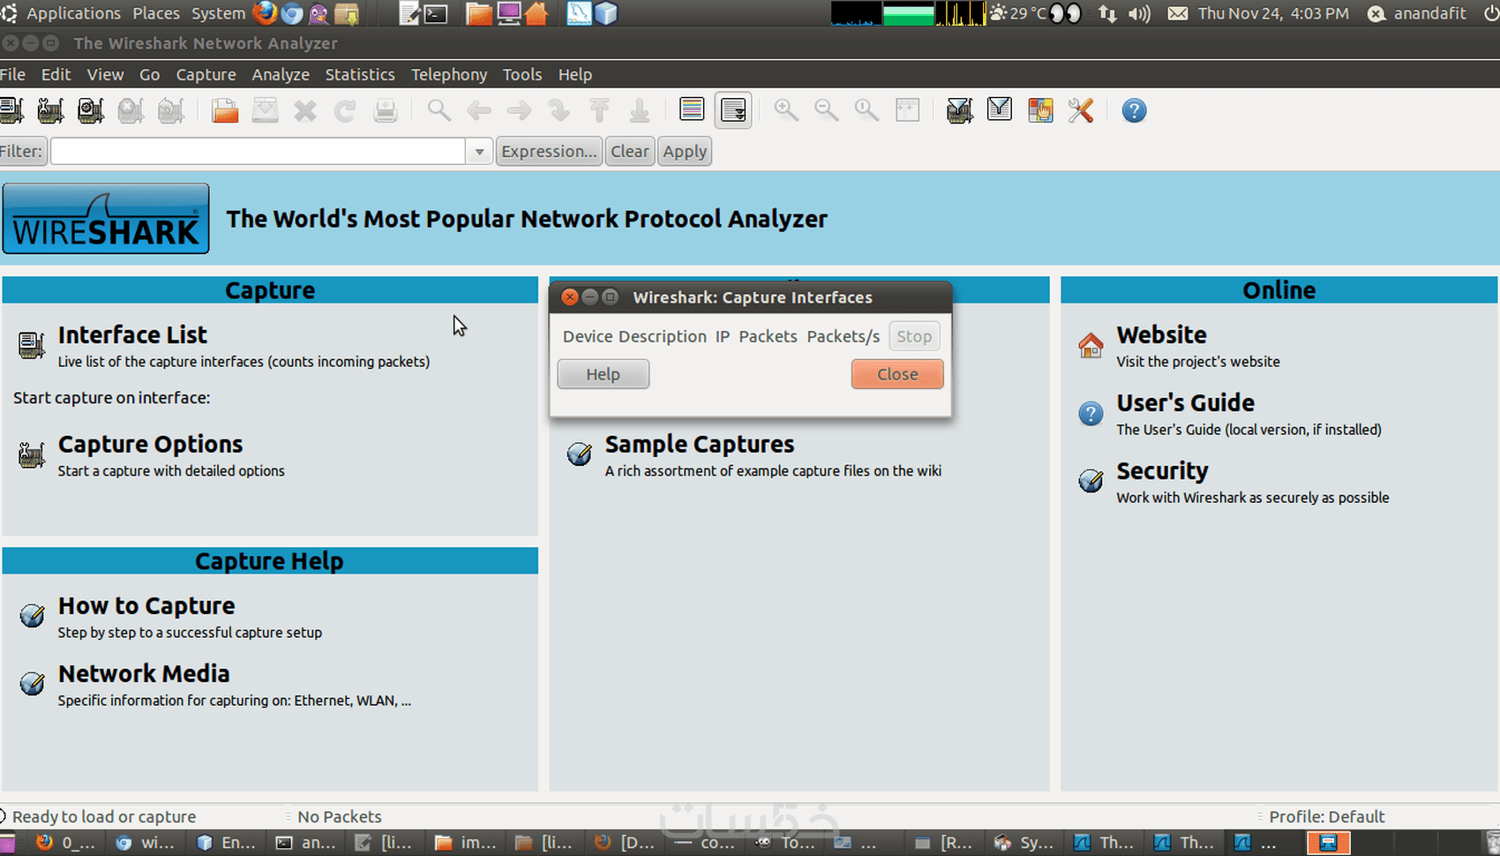Click the save capture file toolbar icon
Viewport: 1500px width, 856px height.
[x=265, y=110]
